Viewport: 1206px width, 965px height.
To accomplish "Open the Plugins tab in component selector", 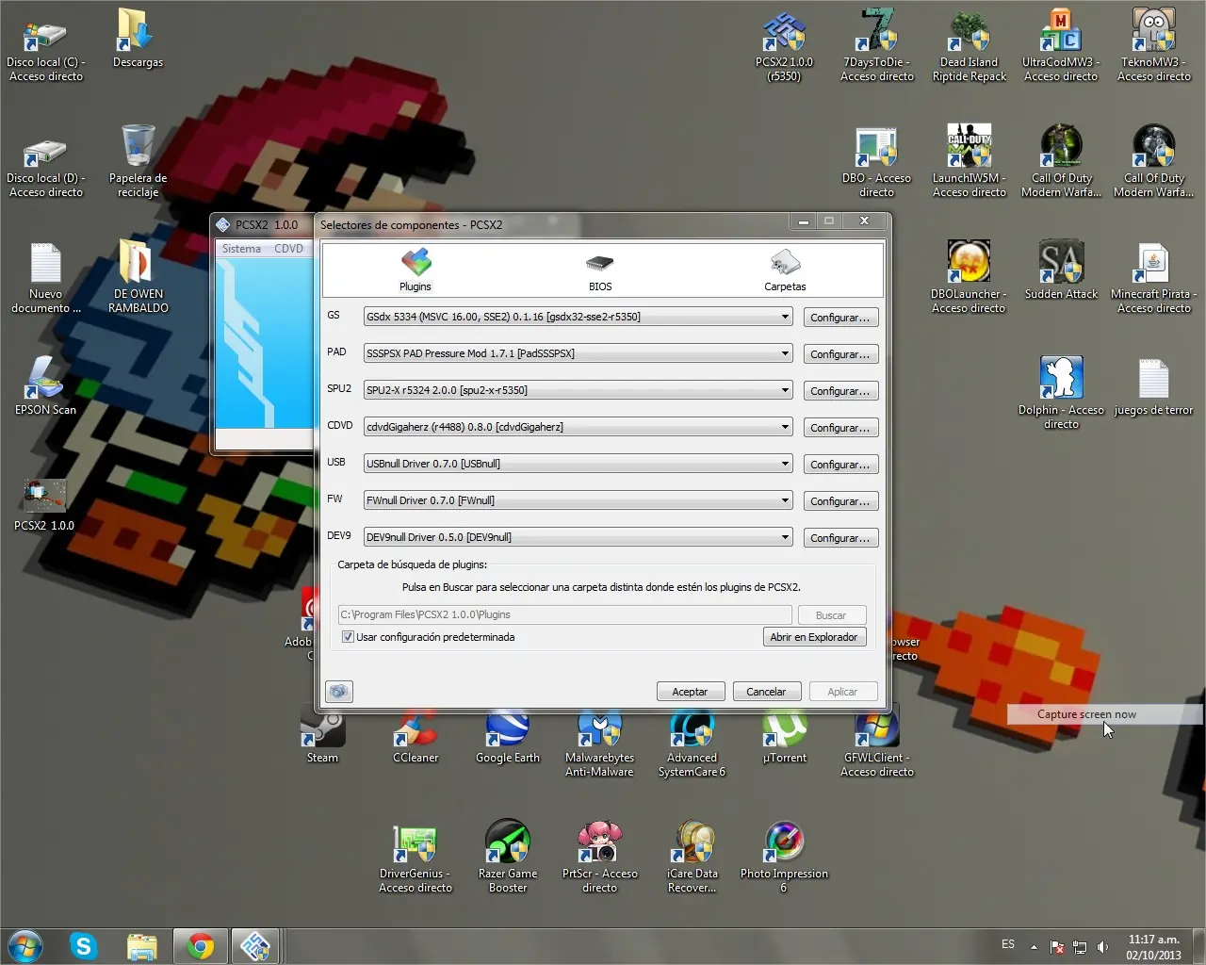I will point(416,270).
